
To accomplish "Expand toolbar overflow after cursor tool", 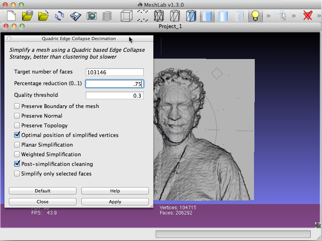I will pos(294,16).
